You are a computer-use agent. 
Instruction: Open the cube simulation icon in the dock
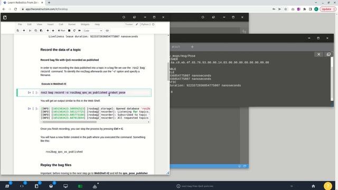click(51, 186)
